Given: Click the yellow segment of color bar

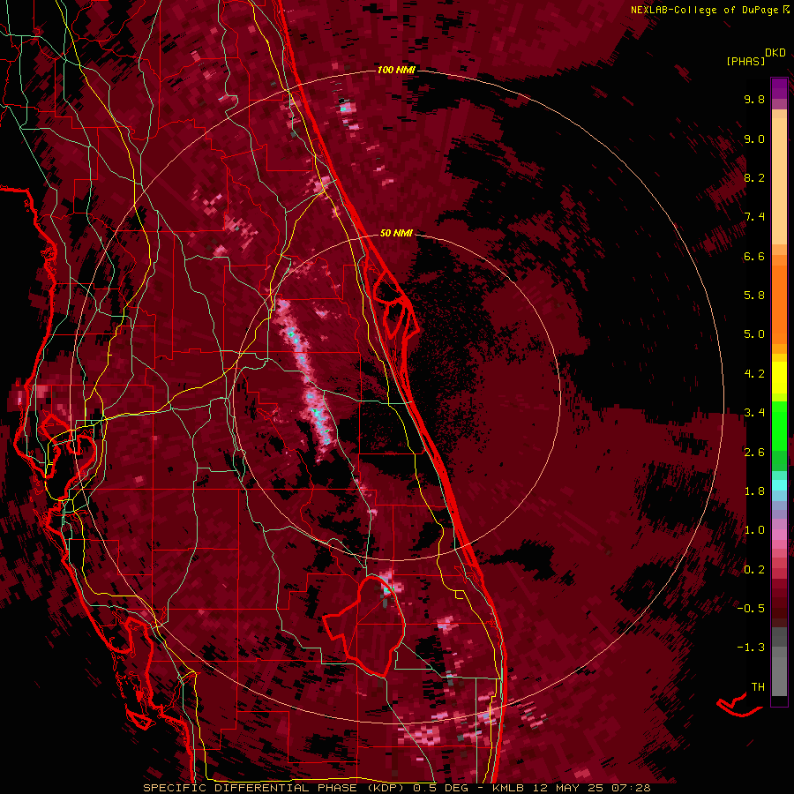Looking at the screenshot, I should 779,378.
